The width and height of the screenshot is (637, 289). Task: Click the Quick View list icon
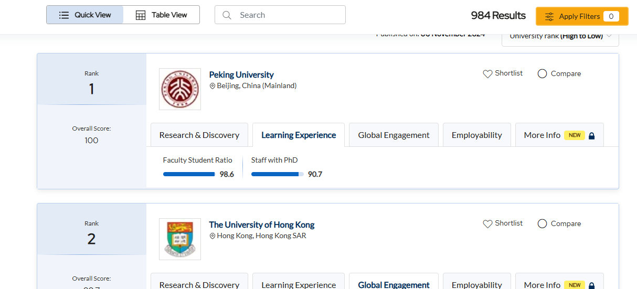coord(64,15)
